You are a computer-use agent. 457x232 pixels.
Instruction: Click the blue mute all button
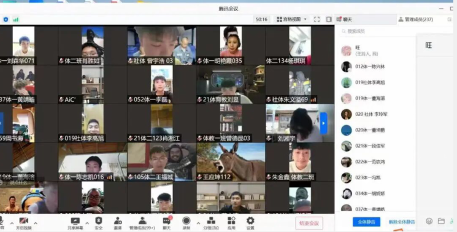366,222
